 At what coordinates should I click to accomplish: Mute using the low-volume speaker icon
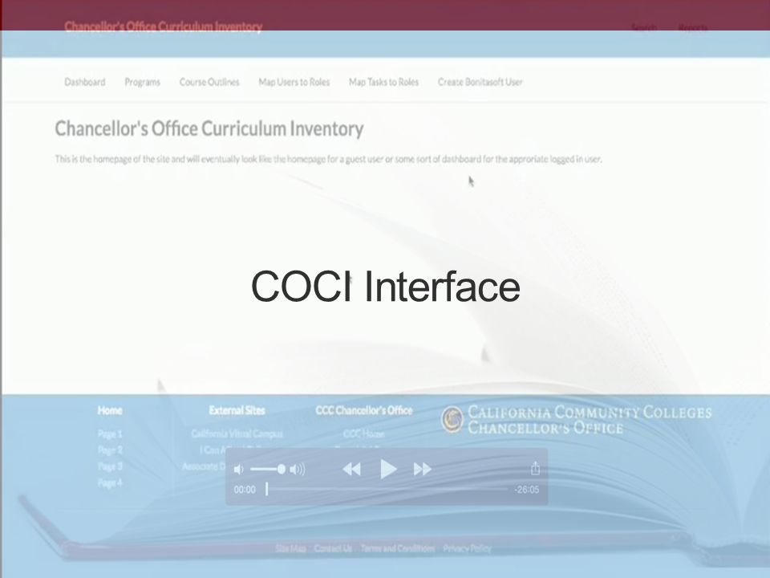[x=239, y=470]
